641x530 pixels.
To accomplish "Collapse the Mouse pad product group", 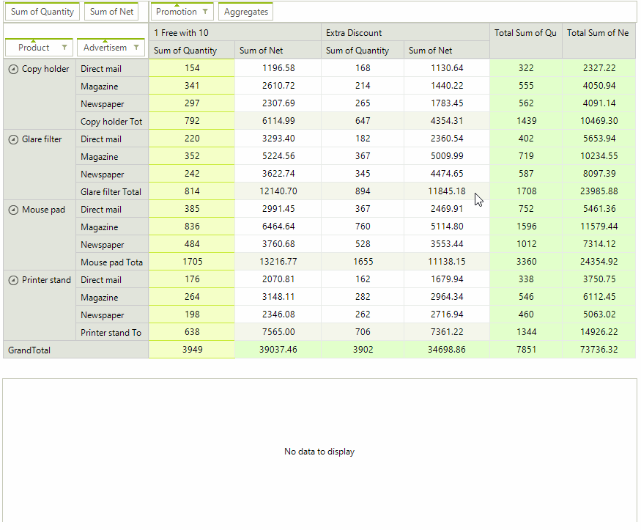I will (x=13, y=210).
